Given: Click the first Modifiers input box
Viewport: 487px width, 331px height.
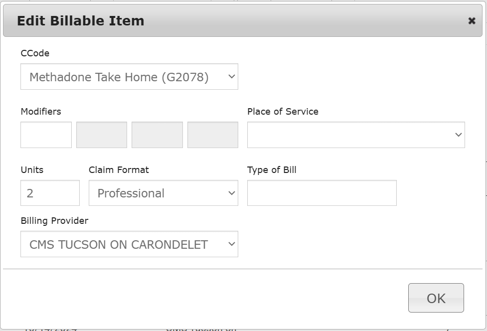Looking at the screenshot, I should pos(46,135).
